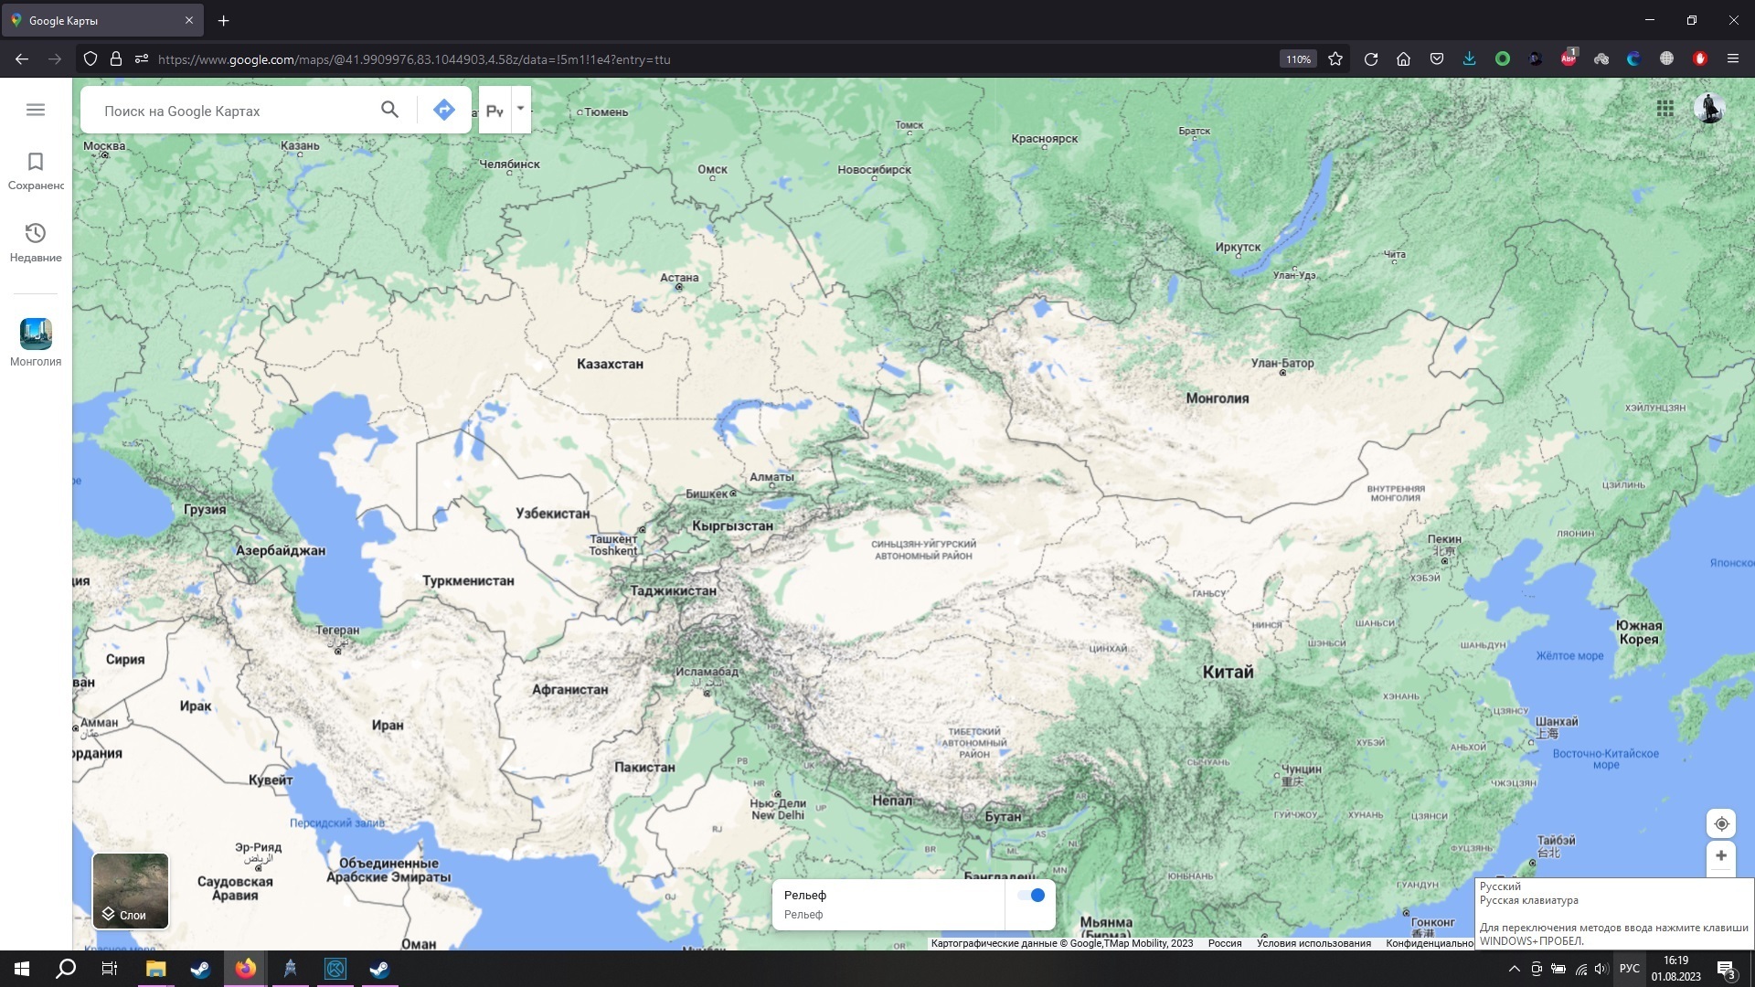Click the my-location target button
Screen dimensions: 1755x987
(1721, 823)
